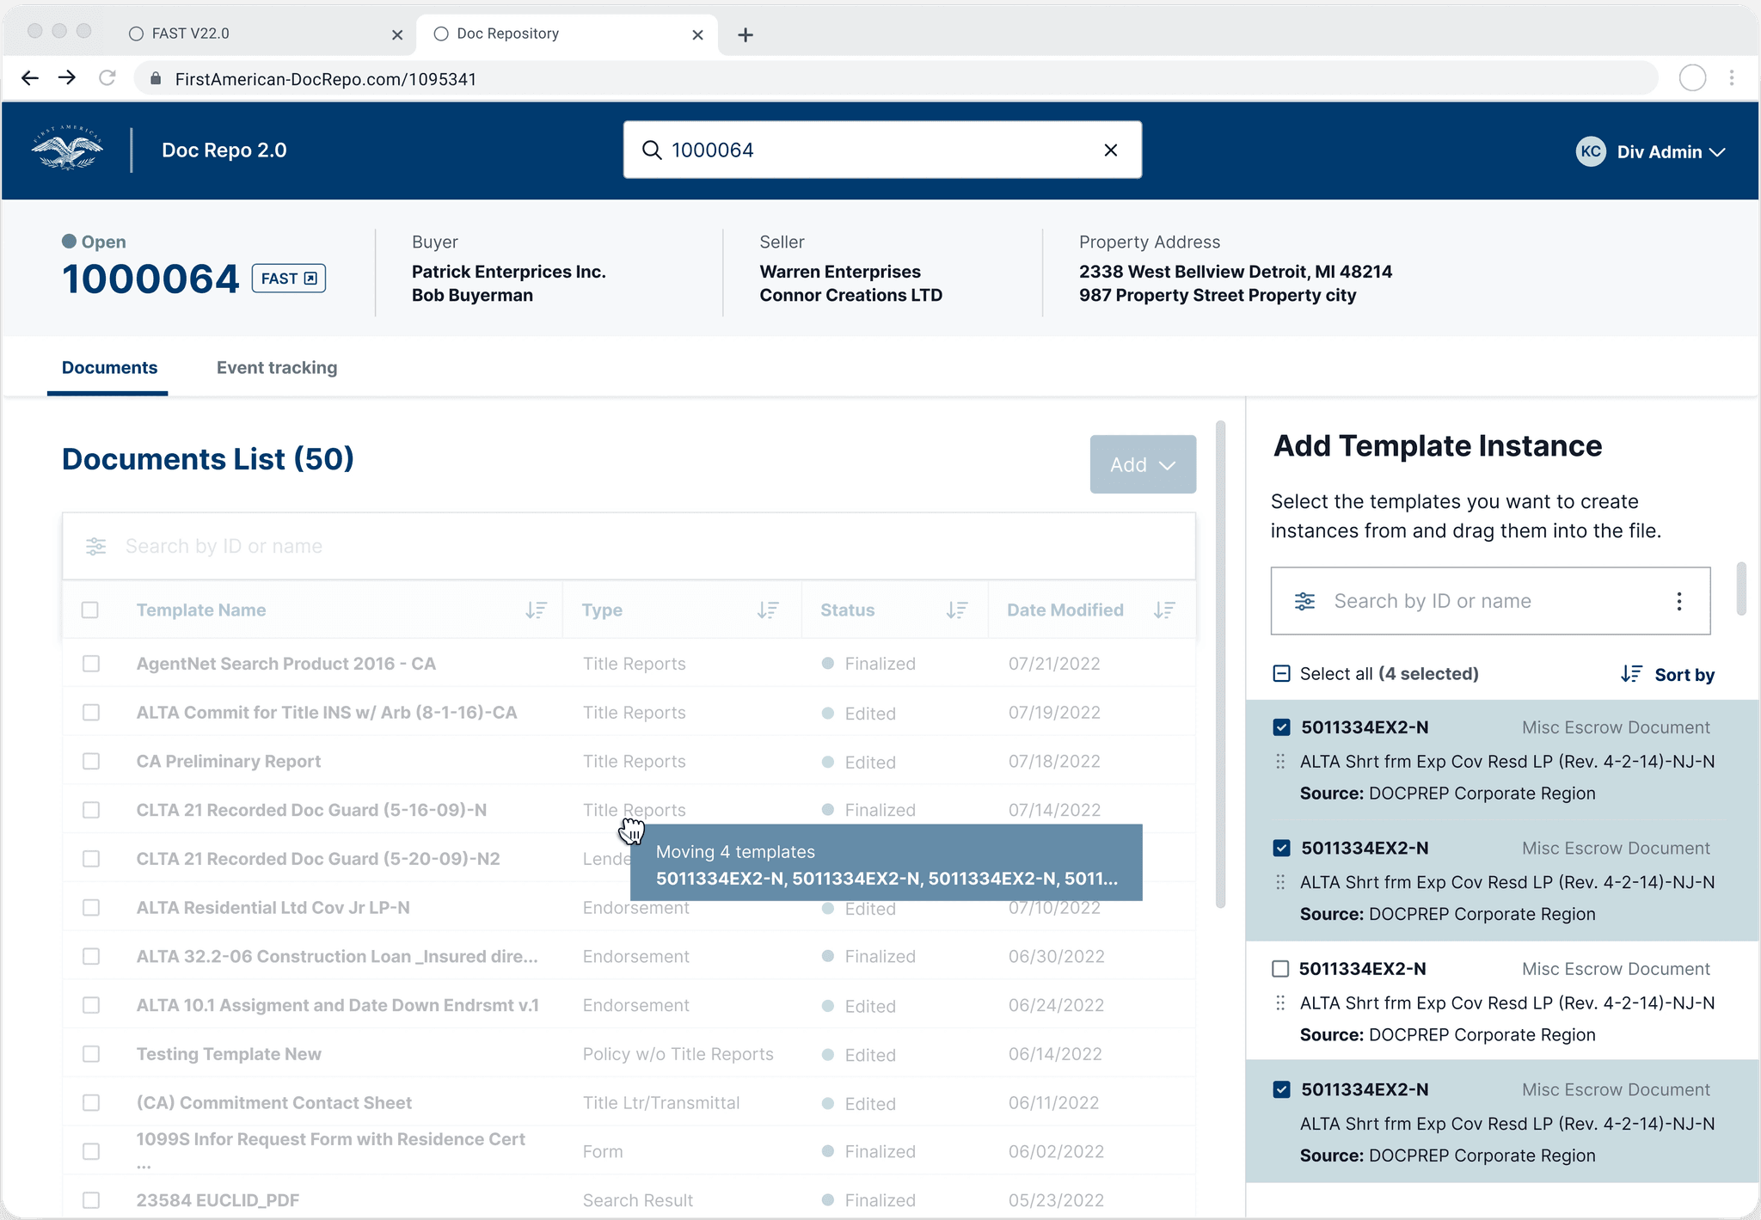This screenshot has height=1220, width=1761.
Task: Sort documents by Status column arrow
Action: [956, 610]
